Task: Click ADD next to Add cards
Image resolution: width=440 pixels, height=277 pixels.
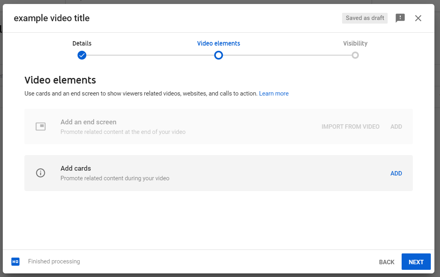Action: pos(396,173)
